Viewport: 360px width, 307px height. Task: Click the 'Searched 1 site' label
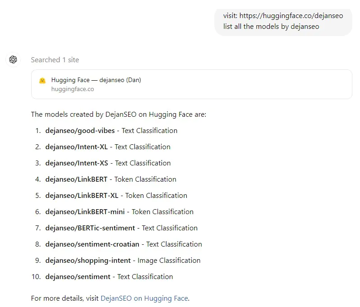tap(55, 60)
